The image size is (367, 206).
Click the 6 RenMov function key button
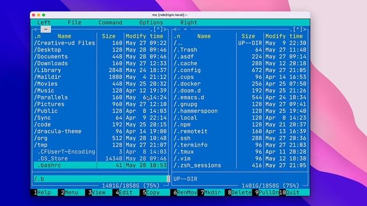pos(185,192)
